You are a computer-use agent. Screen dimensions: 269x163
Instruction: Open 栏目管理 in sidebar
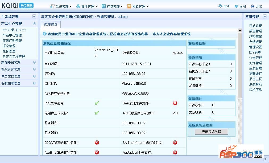pos(9,51)
